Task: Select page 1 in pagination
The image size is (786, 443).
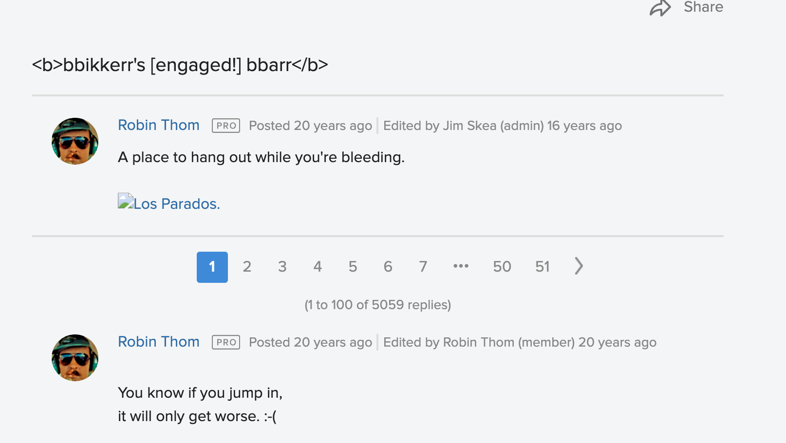Action: 212,267
